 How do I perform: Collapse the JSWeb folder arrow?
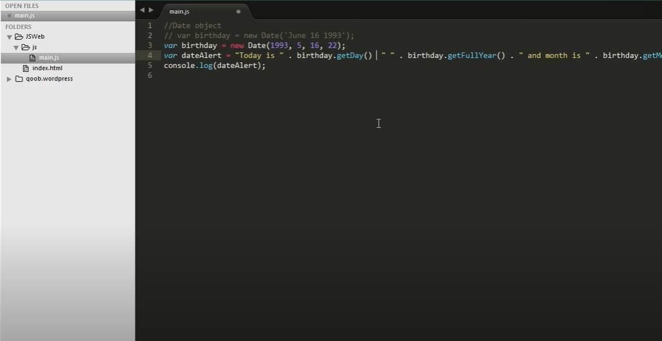pyautogui.click(x=9, y=37)
